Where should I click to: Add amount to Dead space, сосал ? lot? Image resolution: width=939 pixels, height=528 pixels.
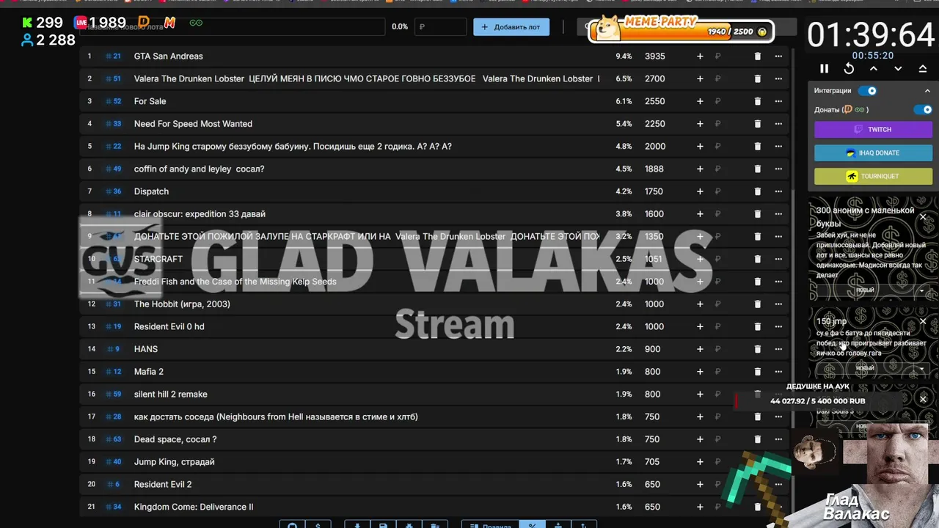700,439
